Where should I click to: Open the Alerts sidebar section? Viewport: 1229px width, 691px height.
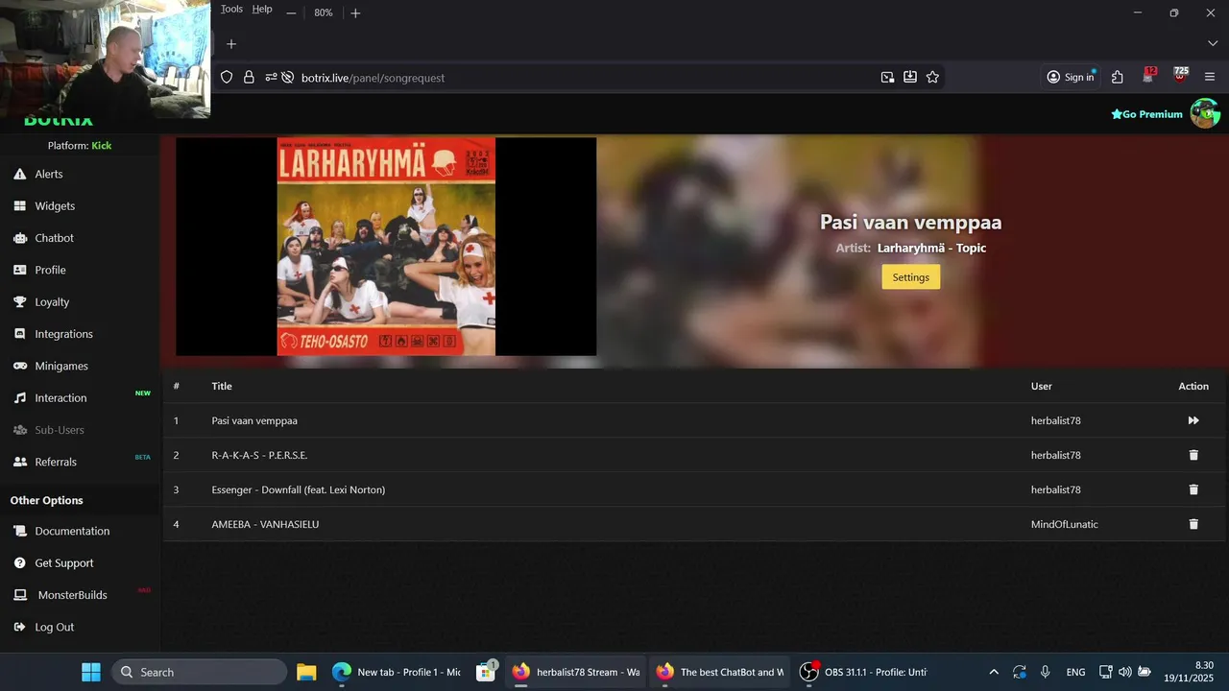[49, 174]
